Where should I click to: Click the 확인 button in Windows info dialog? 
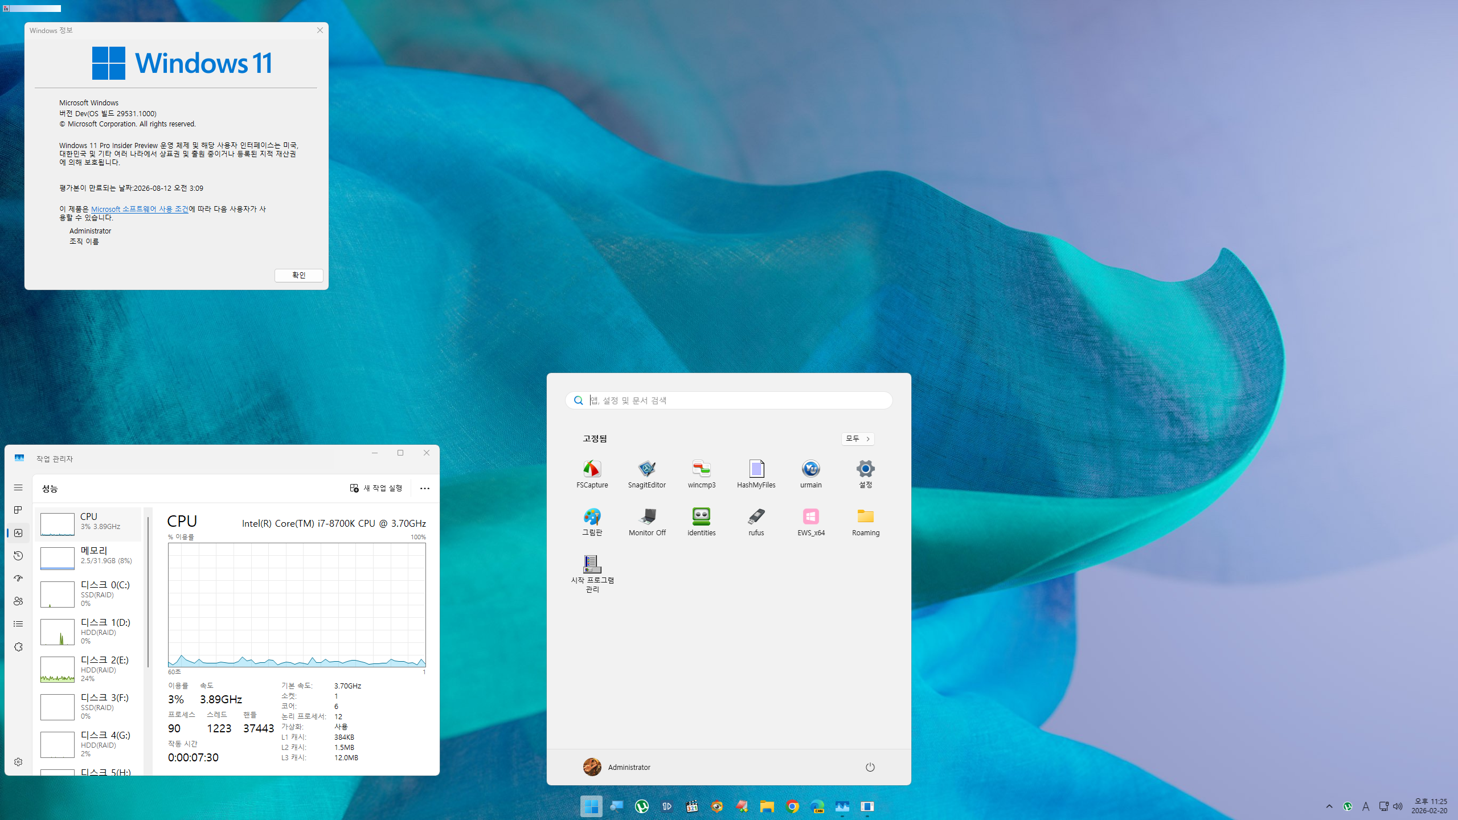(x=298, y=275)
